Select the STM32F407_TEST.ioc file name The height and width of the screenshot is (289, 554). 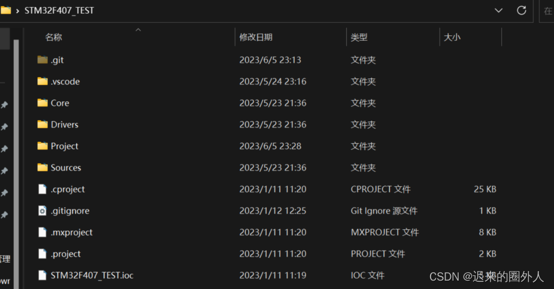click(92, 275)
